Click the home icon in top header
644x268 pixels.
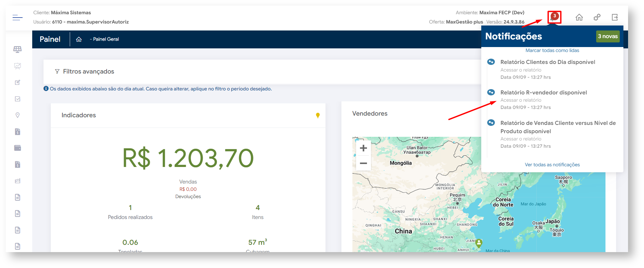click(579, 17)
